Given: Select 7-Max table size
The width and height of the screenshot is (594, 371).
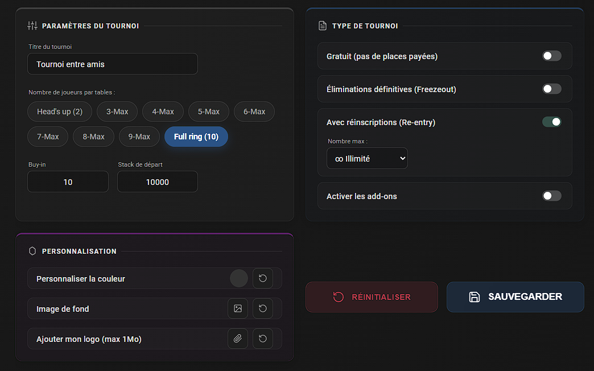Looking at the screenshot, I should 48,137.
